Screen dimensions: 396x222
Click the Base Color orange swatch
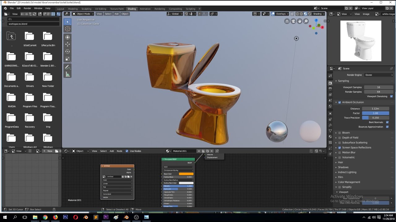186,174
